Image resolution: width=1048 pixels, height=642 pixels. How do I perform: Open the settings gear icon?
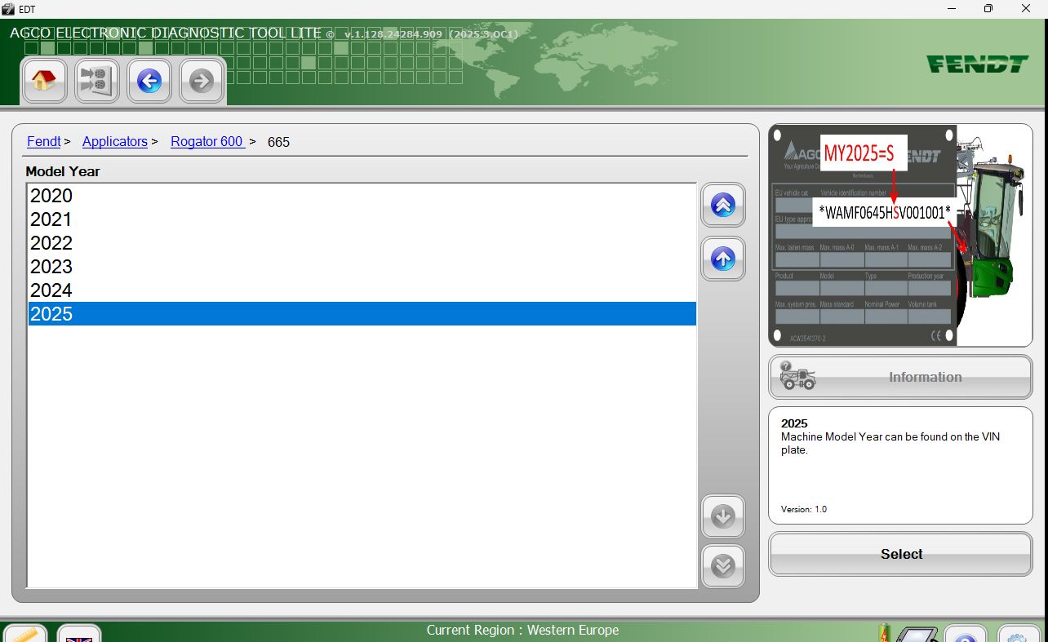[1019, 634]
